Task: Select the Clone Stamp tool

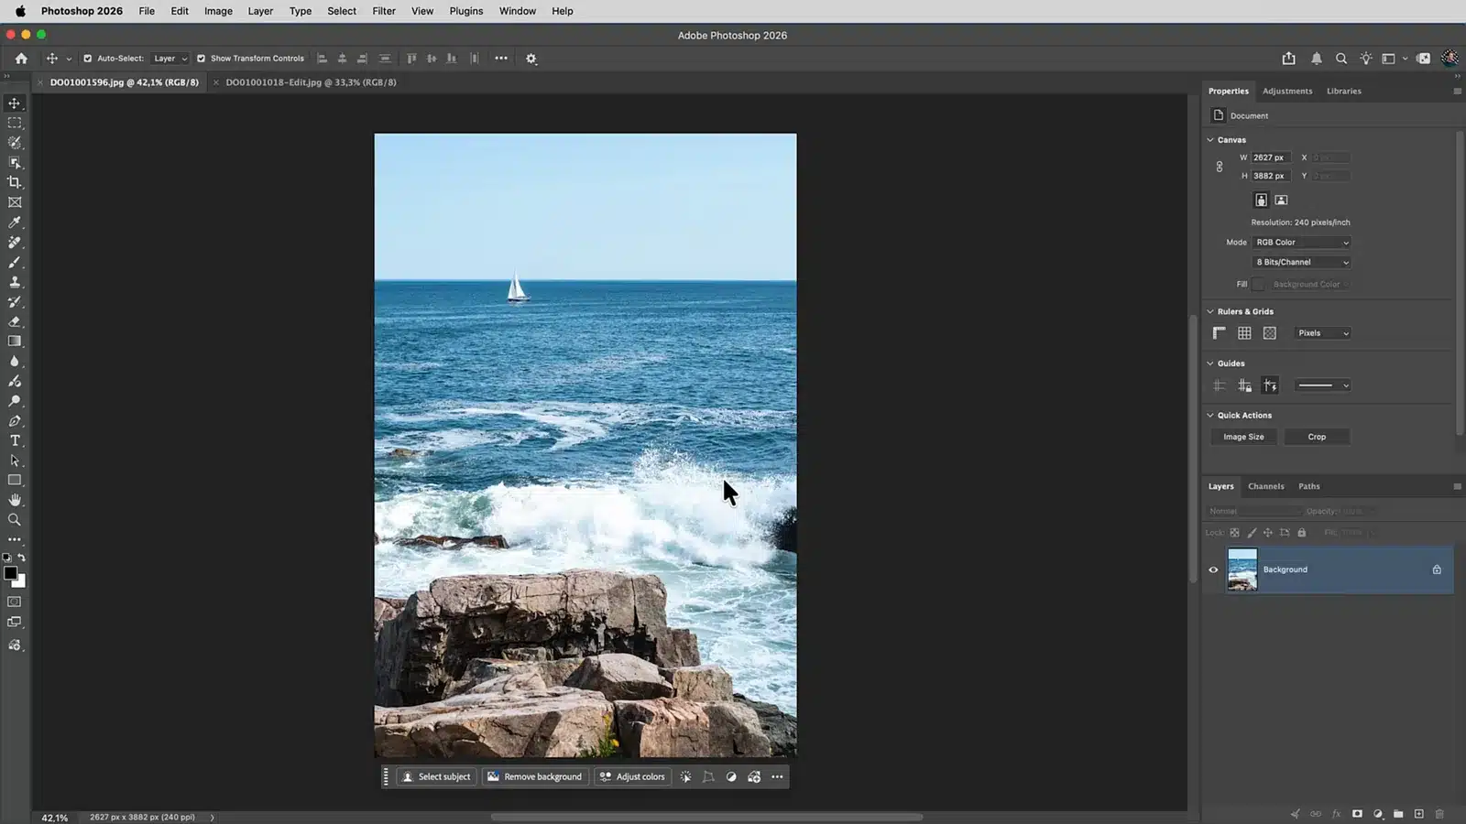Action: pyautogui.click(x=15, y=282)
